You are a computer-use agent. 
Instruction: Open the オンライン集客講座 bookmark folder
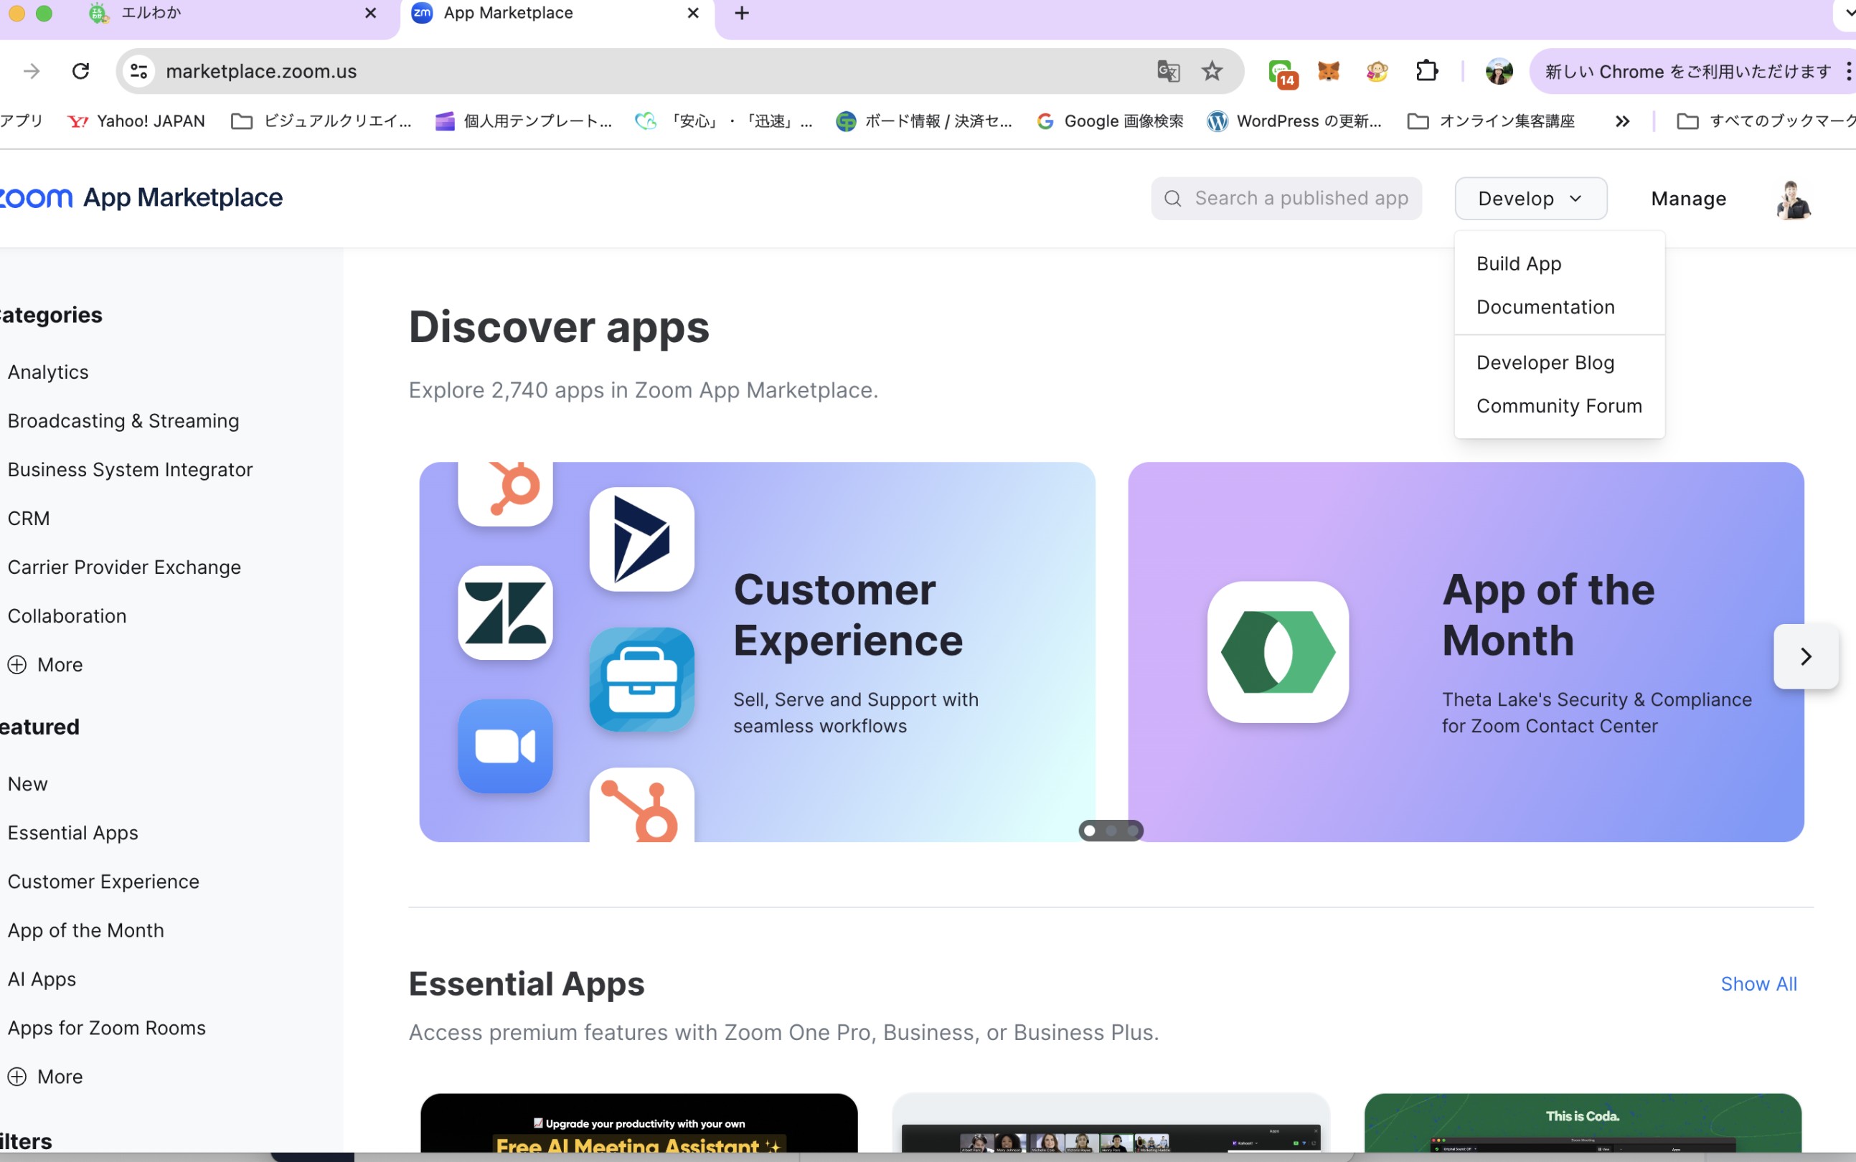pyautogui.click(x=1491, y=121)
